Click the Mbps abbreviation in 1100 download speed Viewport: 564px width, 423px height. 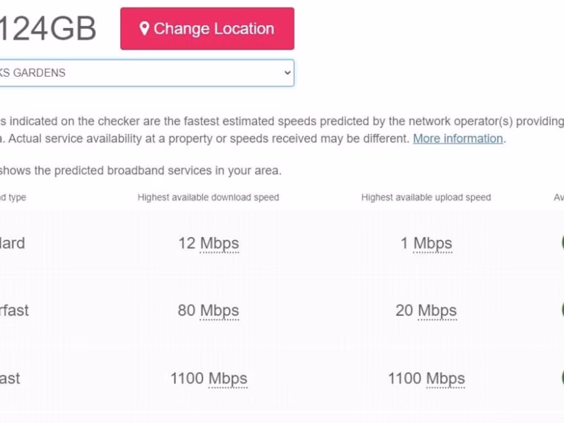[227, 378]
